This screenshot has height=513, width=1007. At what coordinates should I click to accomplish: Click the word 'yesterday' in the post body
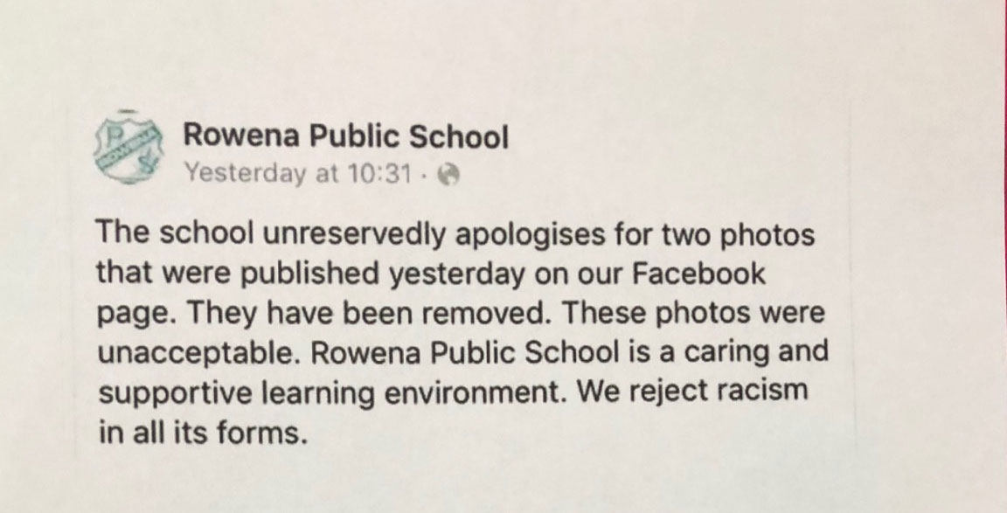click(x=456, y=275)
